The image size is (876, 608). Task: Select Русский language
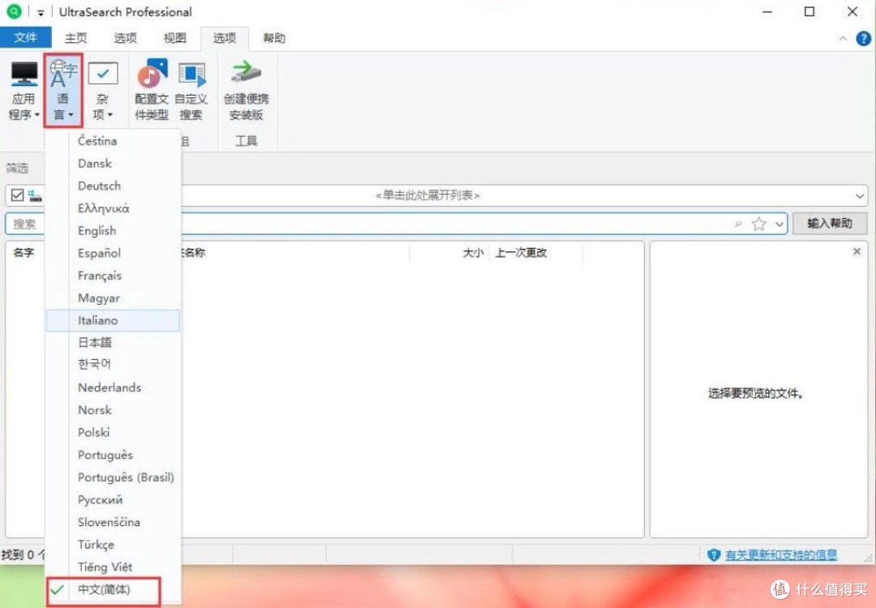(x=113, y=499)
